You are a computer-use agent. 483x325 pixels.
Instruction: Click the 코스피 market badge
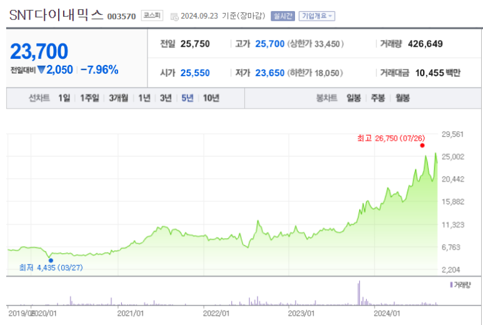(x=152, y=16)
